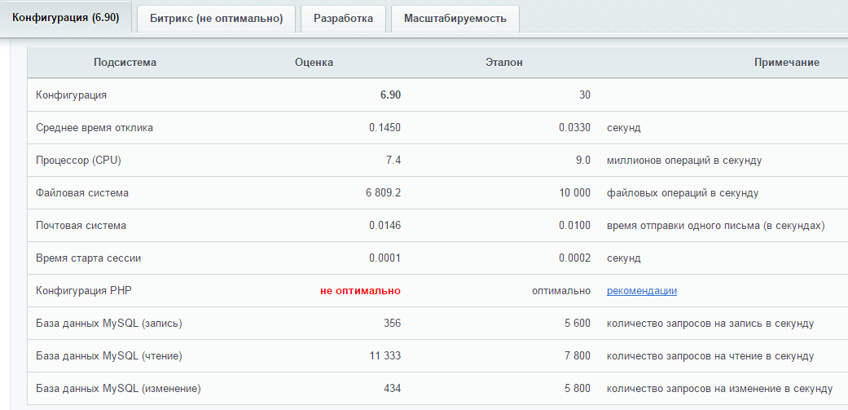The image size is (848, 410).
Task: Click the bold 6.90 configuration score
Action: pyautogui.click(x=390, y=95)
